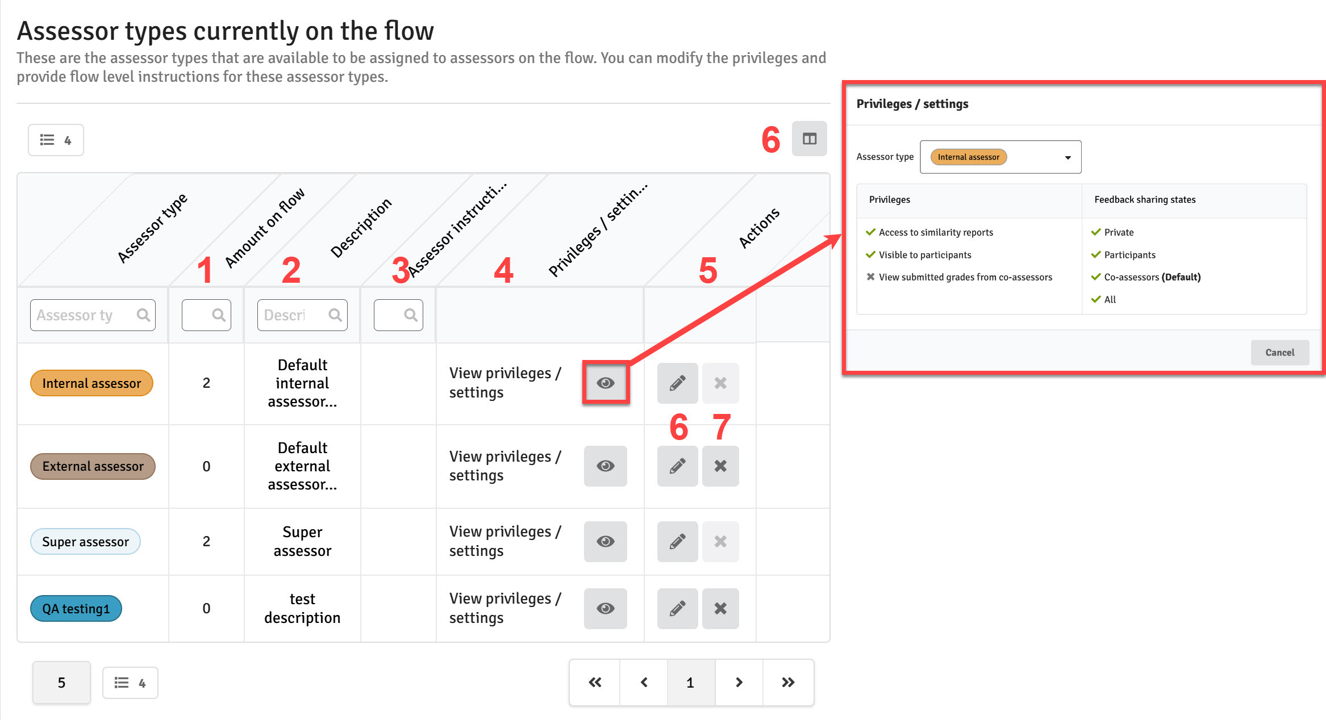
Task: Open the top list count selector
Action: (x=56, y=140)
